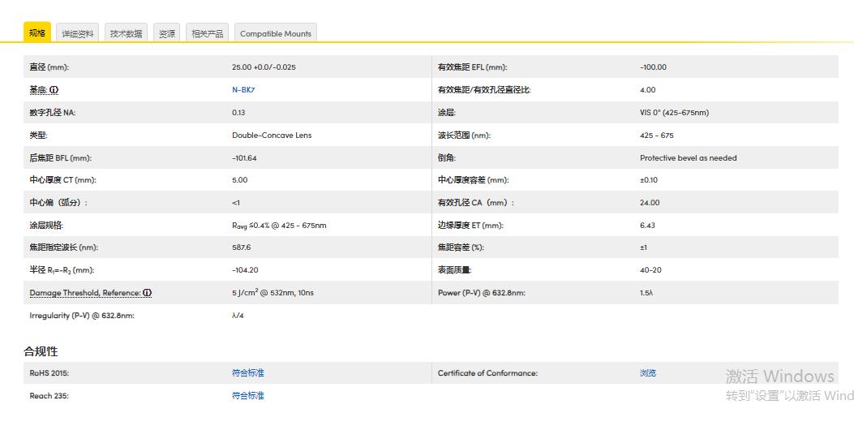854x426 pixels.
Task: Open the N-BK7 substrate link
Action: pos(243,90)
